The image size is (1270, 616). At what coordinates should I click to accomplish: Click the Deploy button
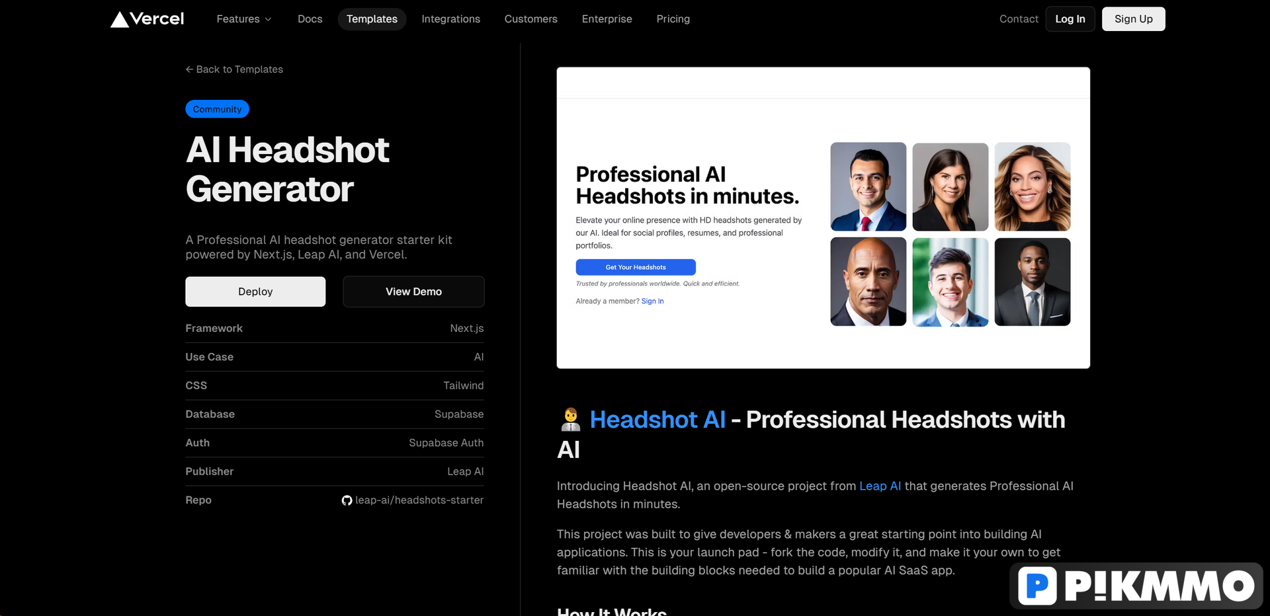tap(255, 291)
